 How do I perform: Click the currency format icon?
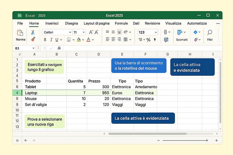(141, 39)
